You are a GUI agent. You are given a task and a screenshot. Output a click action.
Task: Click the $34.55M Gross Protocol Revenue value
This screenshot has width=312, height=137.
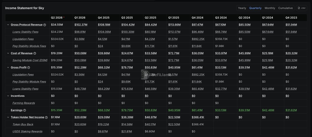click(57, 25)
